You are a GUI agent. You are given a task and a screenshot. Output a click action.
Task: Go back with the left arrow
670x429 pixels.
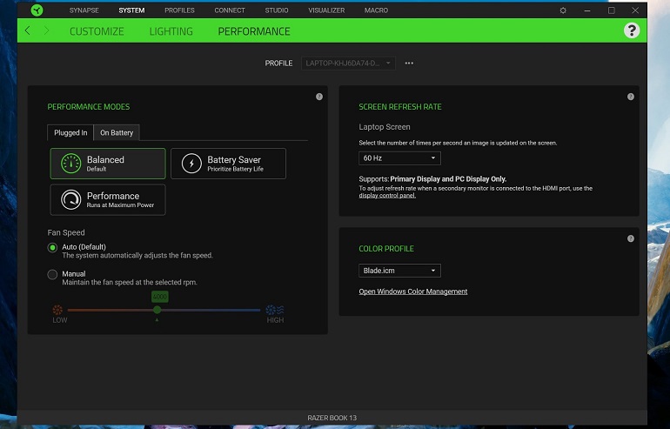27,30
